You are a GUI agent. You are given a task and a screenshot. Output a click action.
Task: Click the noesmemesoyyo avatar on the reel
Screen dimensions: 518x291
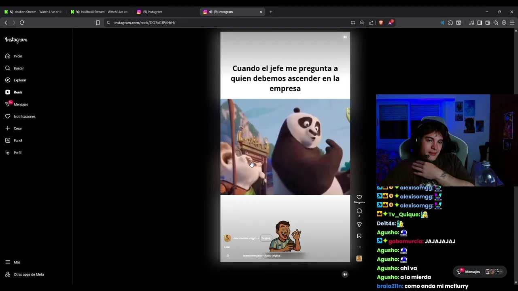(227, 238)
